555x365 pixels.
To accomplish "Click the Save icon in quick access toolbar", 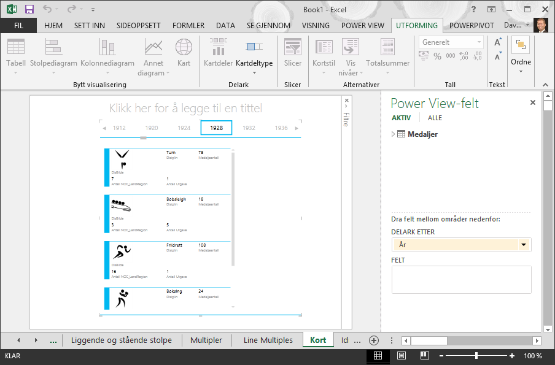I will (x=29, y=9).
